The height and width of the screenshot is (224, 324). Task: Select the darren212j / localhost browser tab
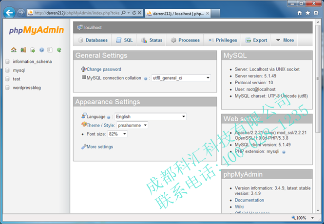pyautogui.click(x=177, y=14)
